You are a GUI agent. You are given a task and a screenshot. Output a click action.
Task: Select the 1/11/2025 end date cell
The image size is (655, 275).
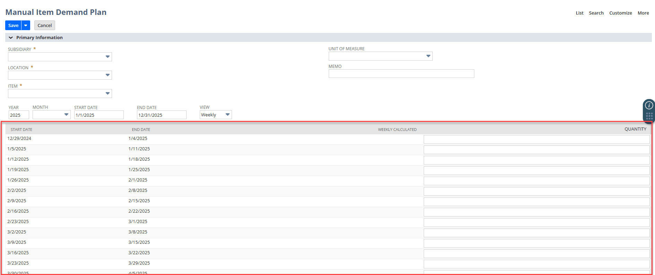(139, 149)
